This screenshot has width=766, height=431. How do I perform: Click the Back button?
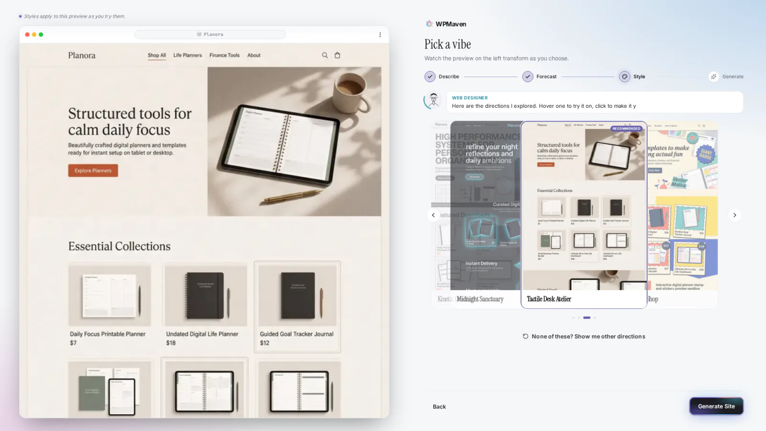point(439,407)
